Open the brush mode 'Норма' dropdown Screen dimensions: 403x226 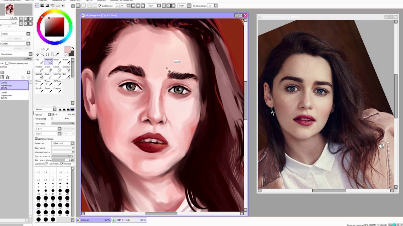54,109
